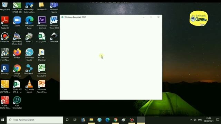221x124 pixels.
Task: Close the Windows Essentials 2012 window
Action: (x=158, y=17)
